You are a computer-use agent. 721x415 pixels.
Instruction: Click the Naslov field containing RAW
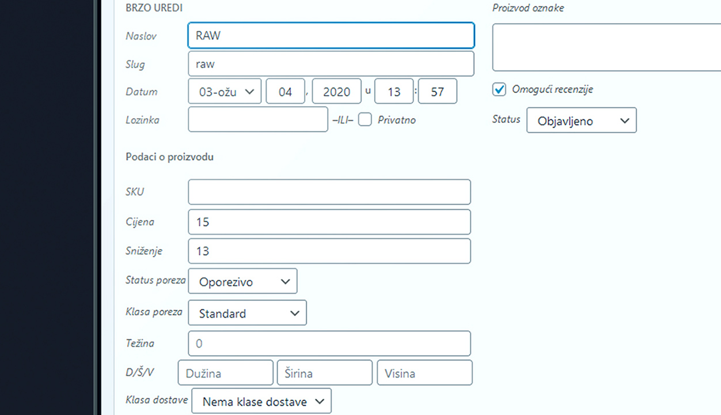[331, 35]
